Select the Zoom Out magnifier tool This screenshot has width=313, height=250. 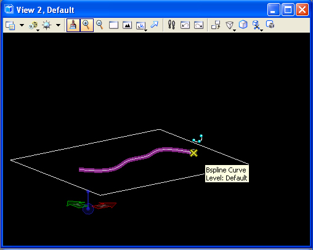[100, 25]
